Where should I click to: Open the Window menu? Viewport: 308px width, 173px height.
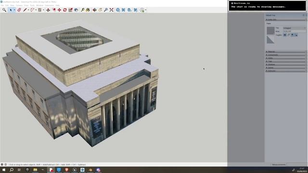click(x=39, y=5)
